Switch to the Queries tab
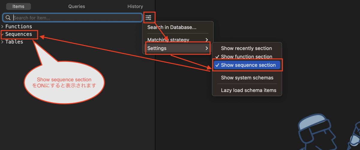The width and height of the screenshot is (360, 150). point(76,6)
